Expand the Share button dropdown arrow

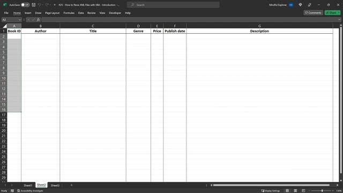pyautogui.click(x=339, y=13)
